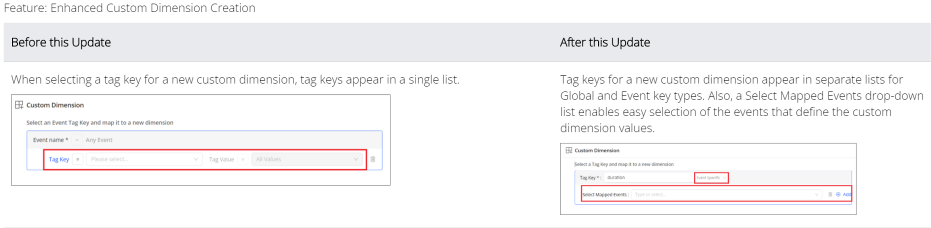Viewport: 931px width, 228px height.
Task: Click the equals operator beside Tag Key
Action: (x=78, y=159)
